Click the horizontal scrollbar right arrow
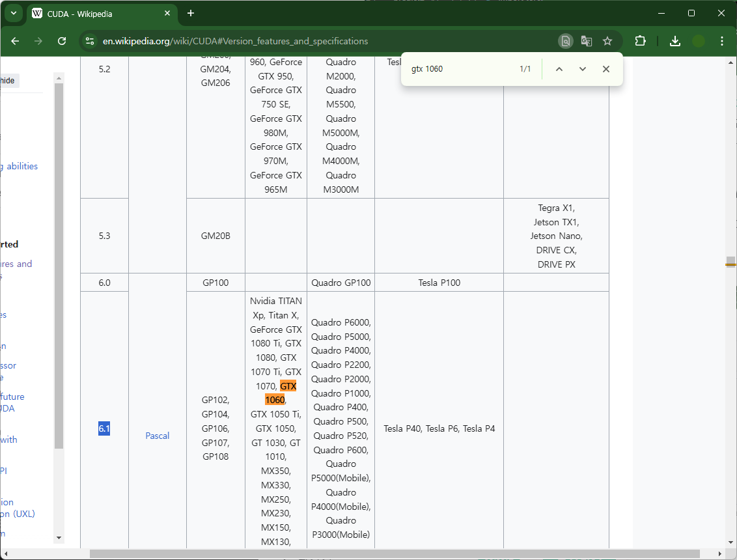737x560 pixels. (x=720, y=554)
